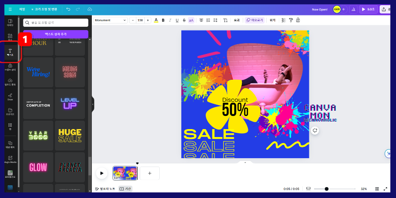Toggle bulleted list
This screenshot has height=198, width=396.
209,20
